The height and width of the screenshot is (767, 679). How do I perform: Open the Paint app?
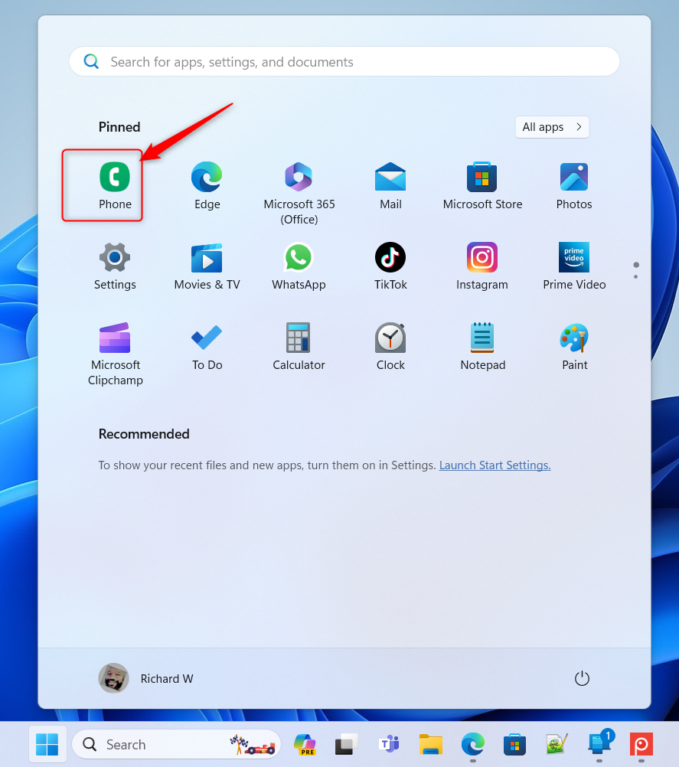coord(574,347)
